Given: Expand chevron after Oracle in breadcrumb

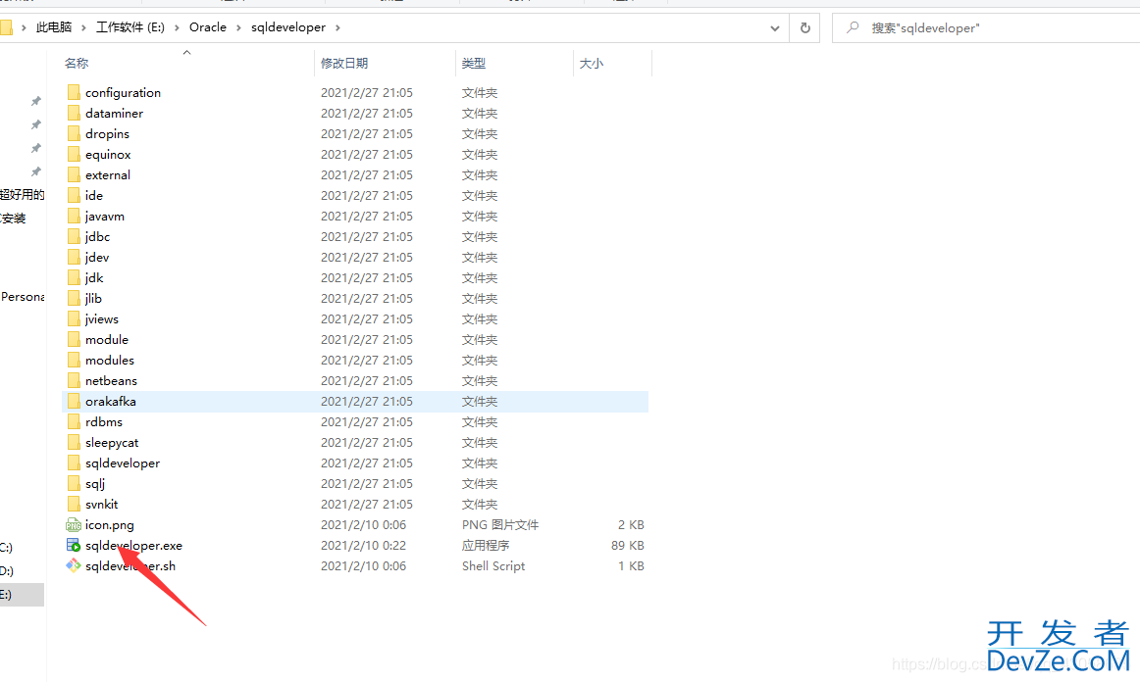Looking at the screenshot, I should click(x=238, y=27).
